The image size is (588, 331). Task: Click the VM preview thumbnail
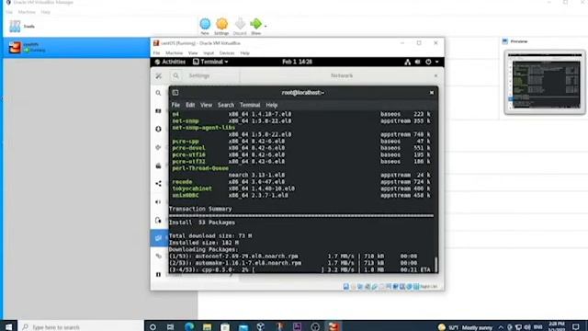tap(545, 82)
